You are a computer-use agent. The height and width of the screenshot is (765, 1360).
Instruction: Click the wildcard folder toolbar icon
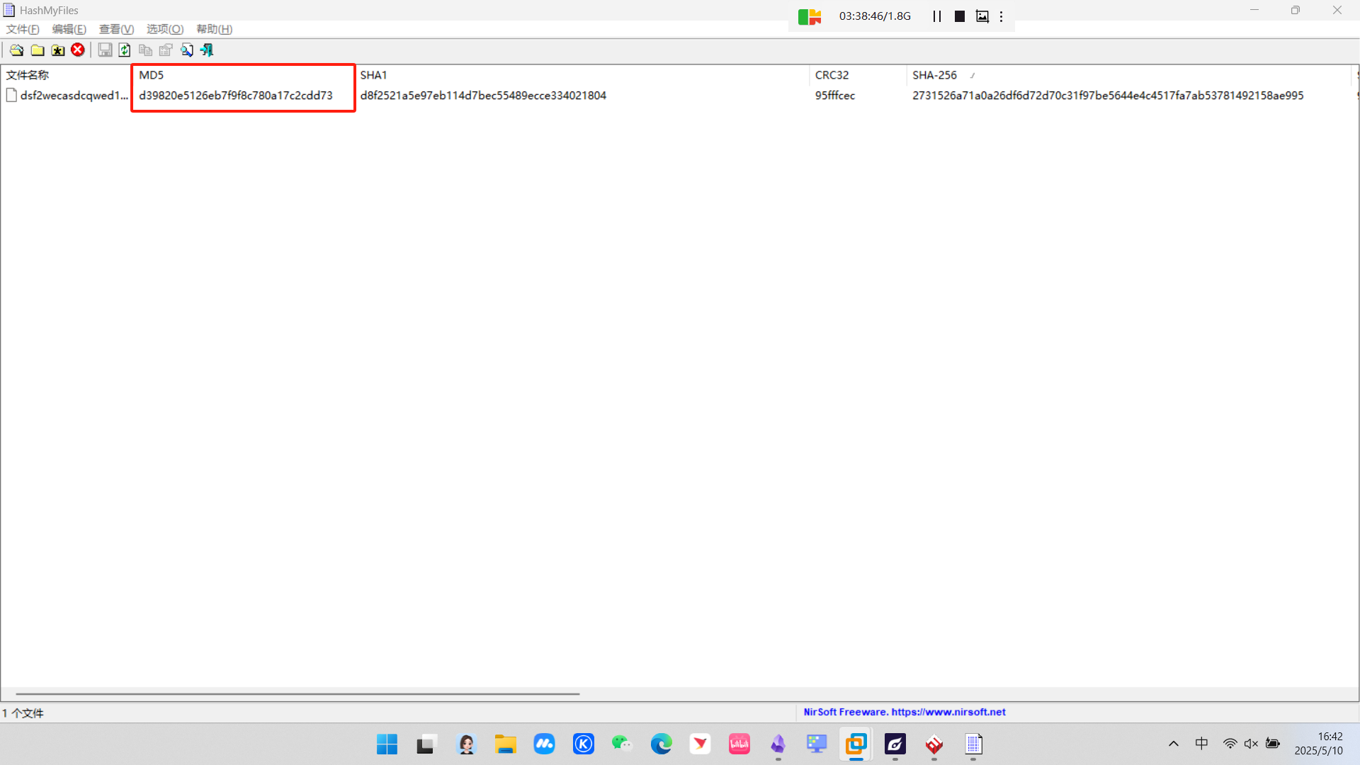coord(58,50)
